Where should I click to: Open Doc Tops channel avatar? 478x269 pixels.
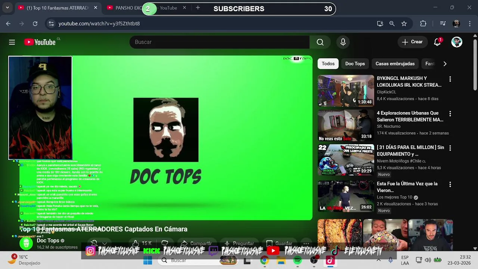(26, 244)
